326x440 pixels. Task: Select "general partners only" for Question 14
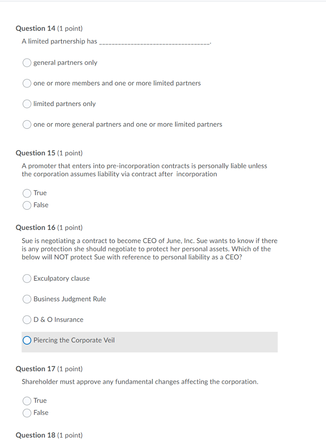coord(27,62)
